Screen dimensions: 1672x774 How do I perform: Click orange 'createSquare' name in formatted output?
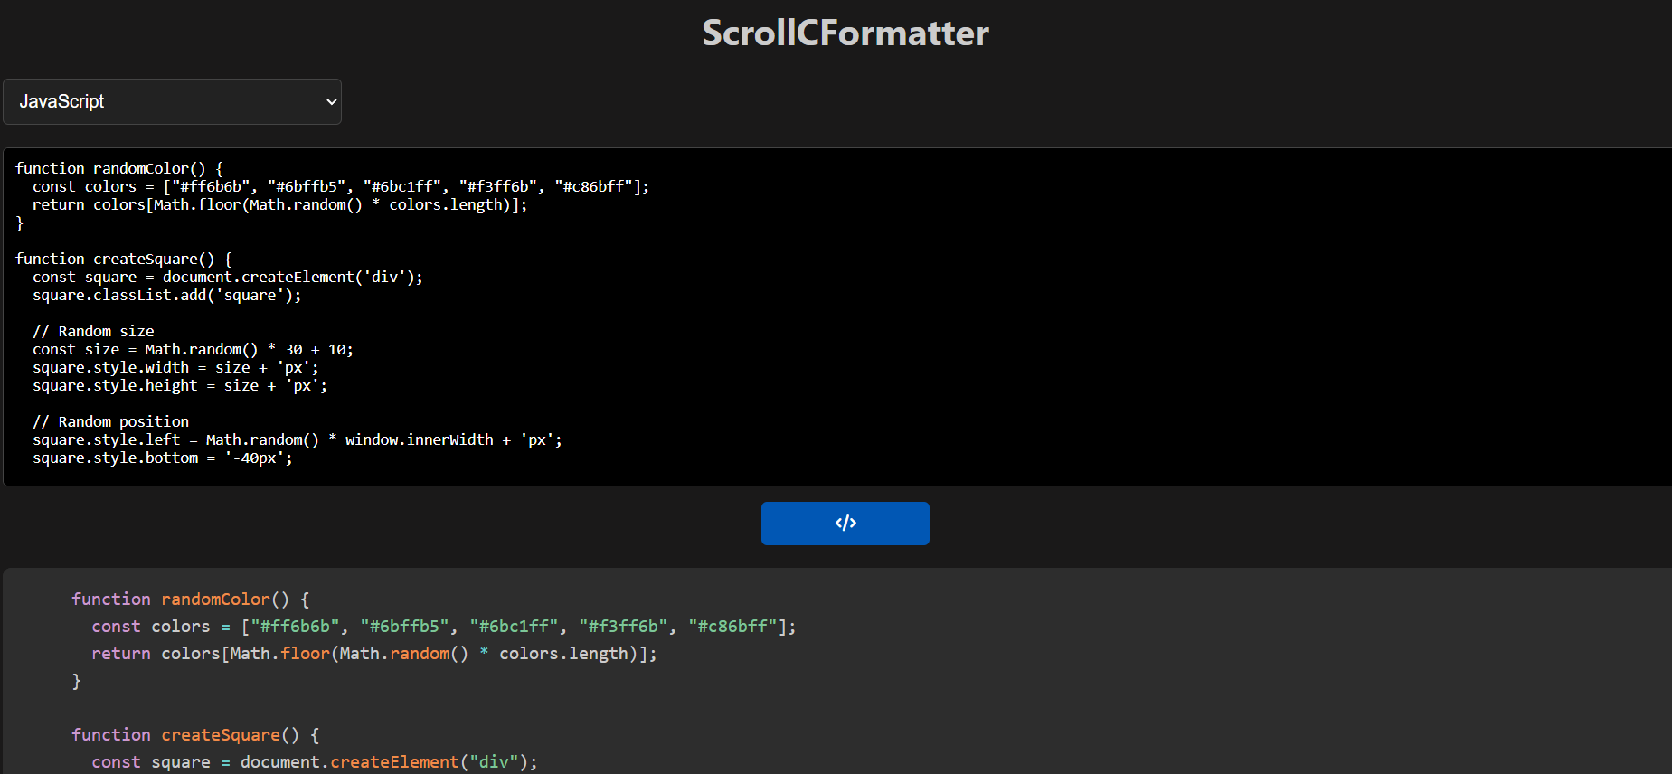click(x=221, y=735)
